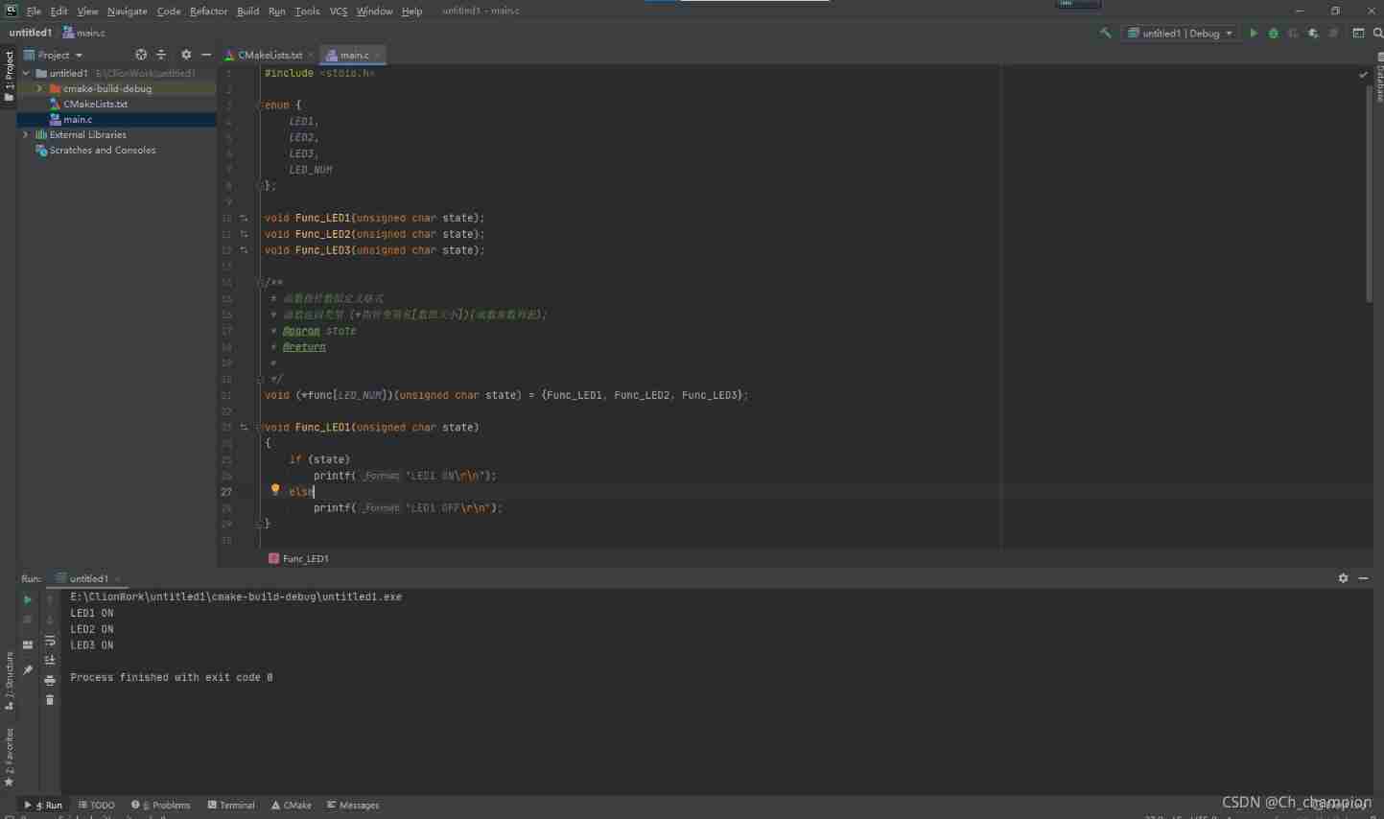The height and width of the screenshot is (819, 1384).
Task: Run untitled1 with the green play icon
Action: click(1253, 33)
